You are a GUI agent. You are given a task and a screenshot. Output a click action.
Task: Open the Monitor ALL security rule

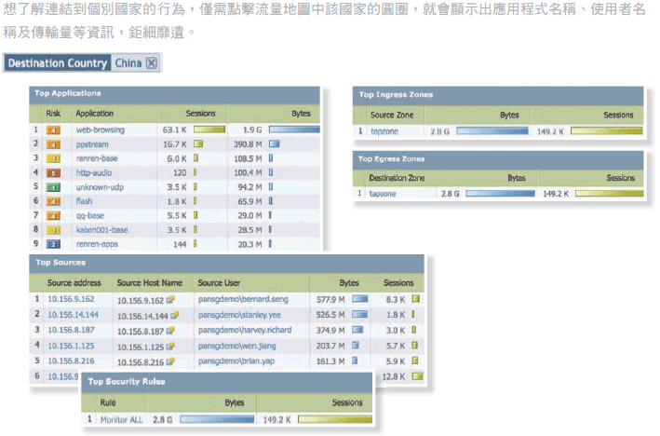122,420
